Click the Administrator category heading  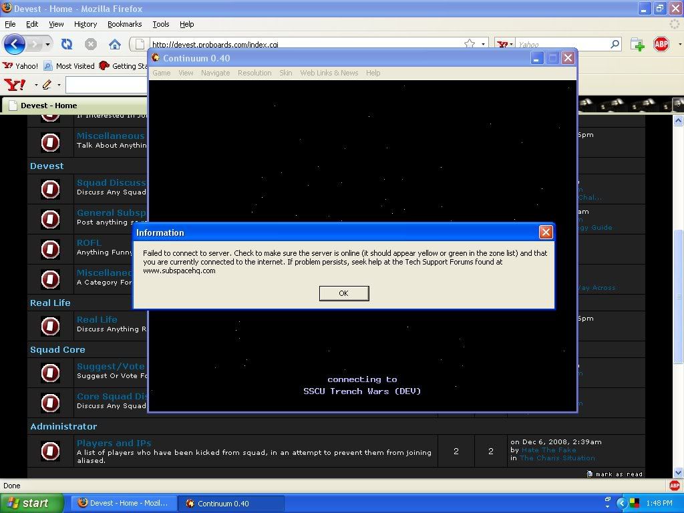click(x=63, y=426)
